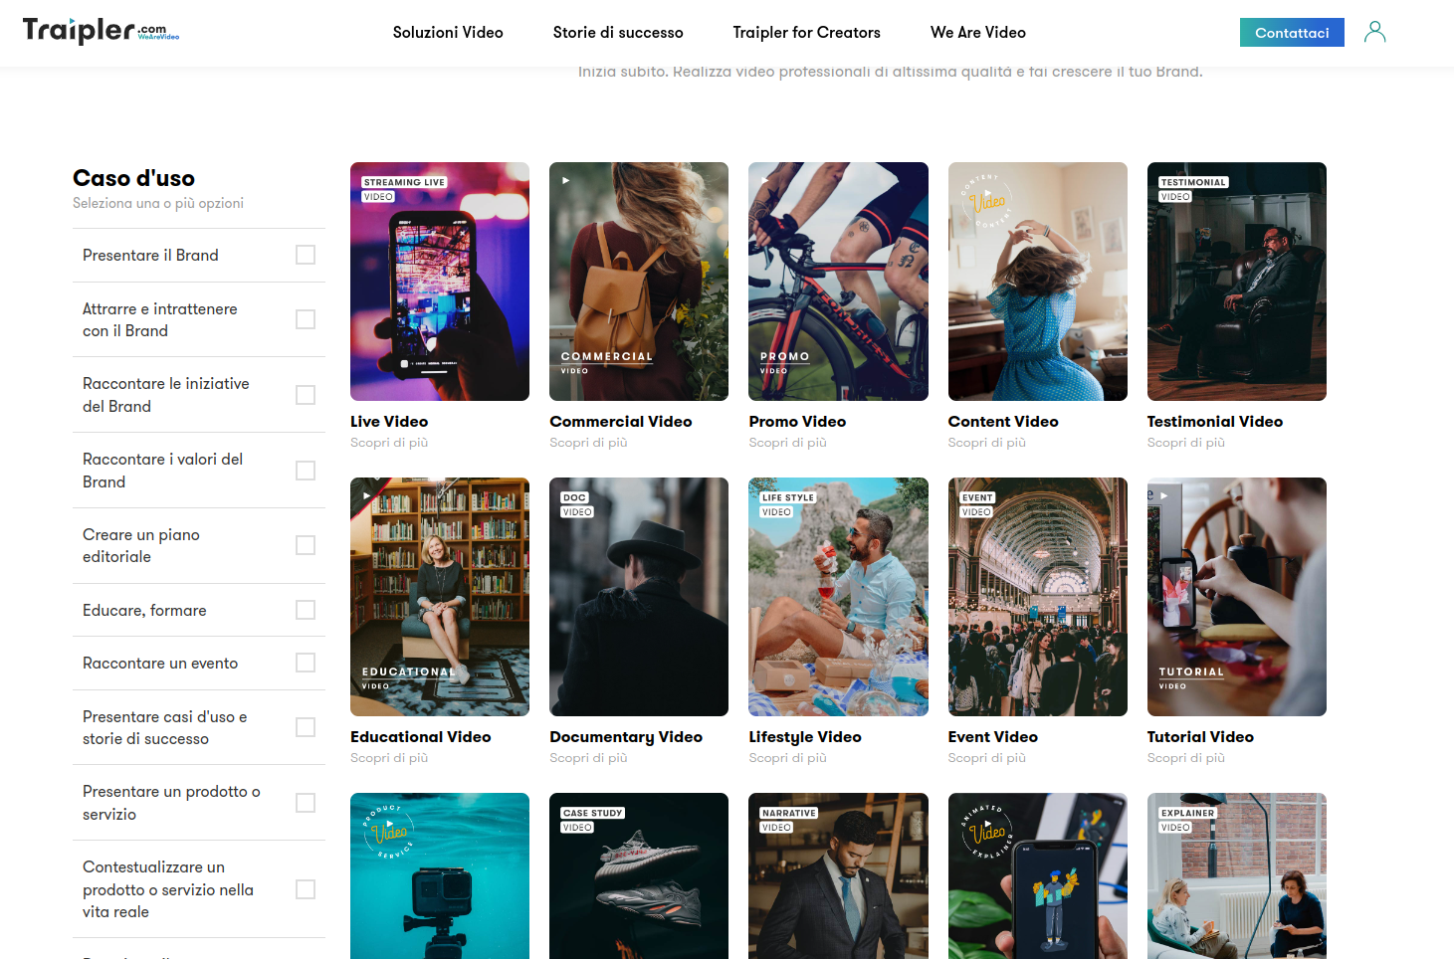The image size is (1454, 959).
Task: Click Scopri di più under Educational Video
Action: [x=389, y=758]
